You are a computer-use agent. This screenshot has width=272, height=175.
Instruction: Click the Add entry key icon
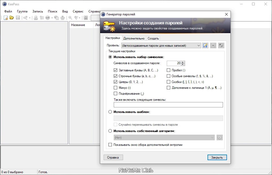25,18
